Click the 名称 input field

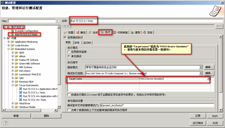coord(147,21)
